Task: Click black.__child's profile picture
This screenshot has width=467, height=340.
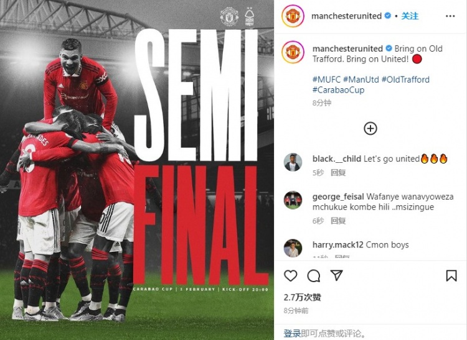Action: 293,163
